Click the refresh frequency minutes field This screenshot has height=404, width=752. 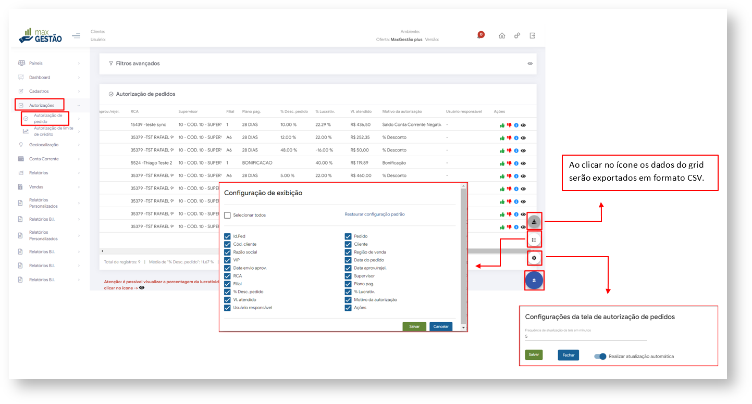[x=585, y=336]
